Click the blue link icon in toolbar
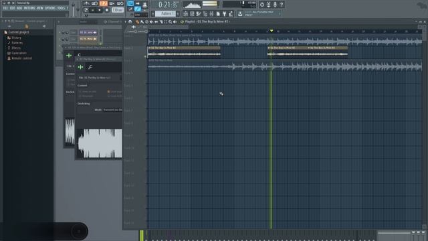This screenshot has height=241, width=428. click(138, 9)
